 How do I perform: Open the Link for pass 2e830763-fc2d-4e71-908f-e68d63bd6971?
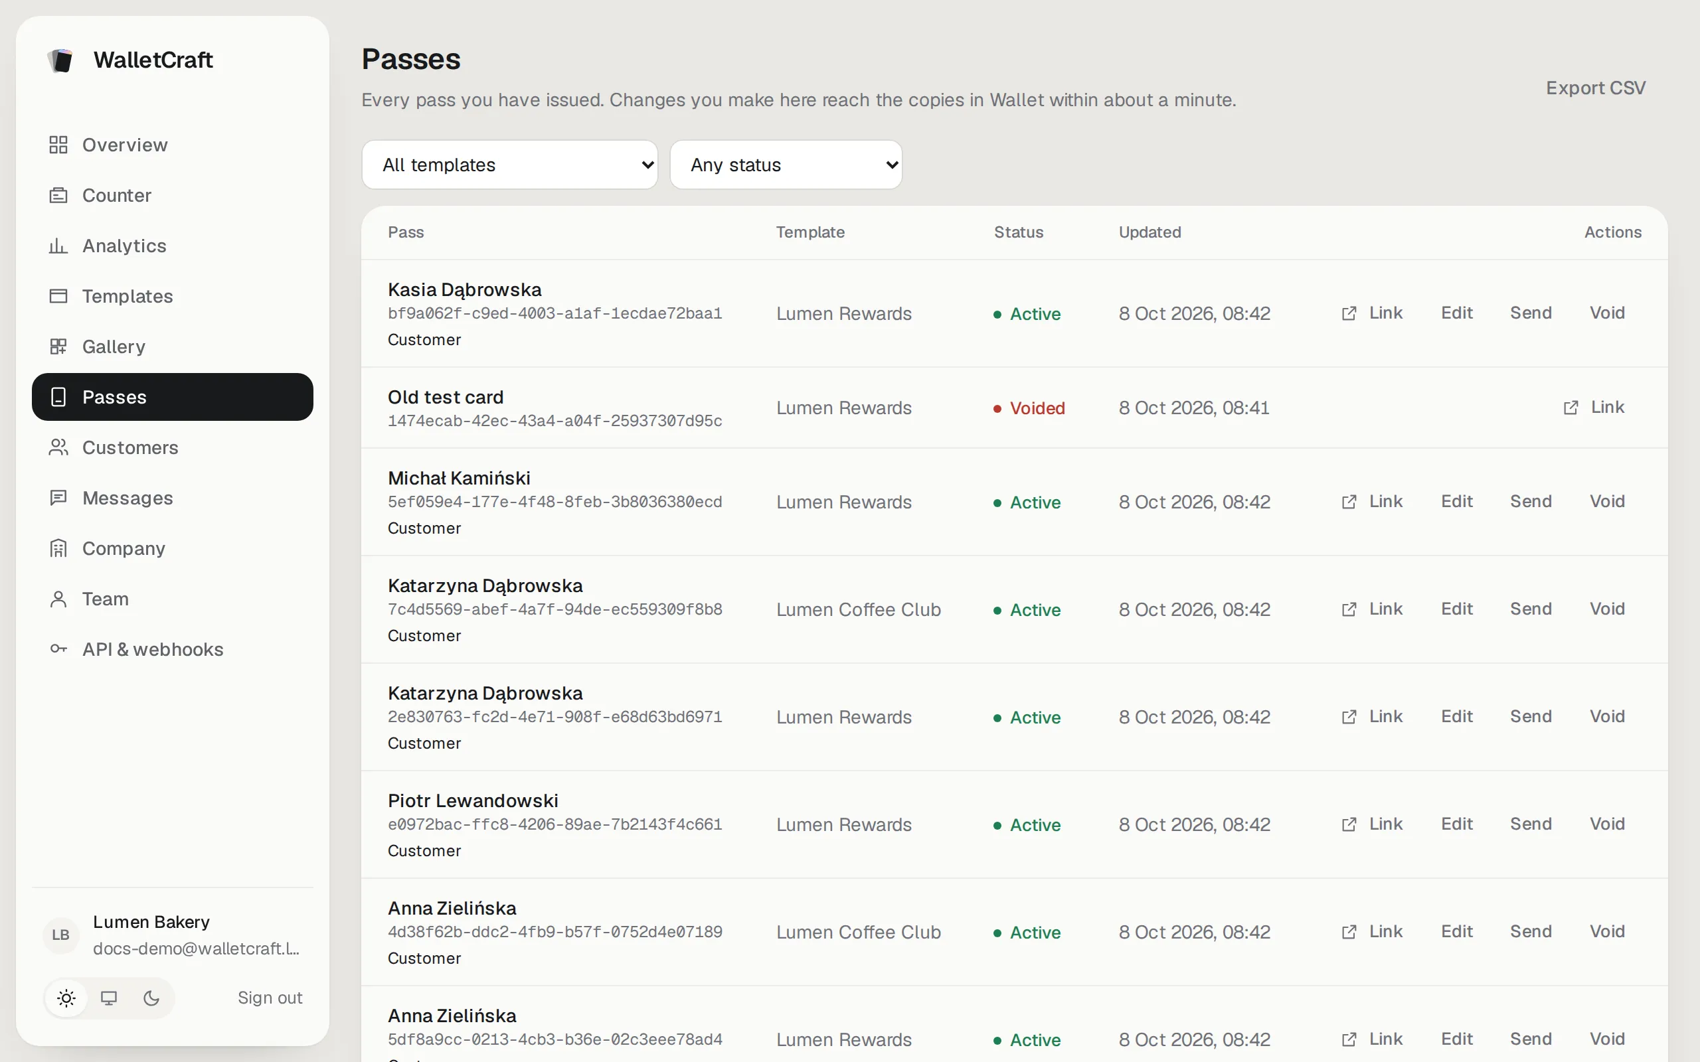[x=1371, y=716]
